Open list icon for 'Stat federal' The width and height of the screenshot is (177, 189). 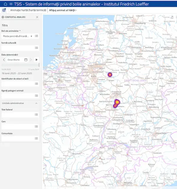tap(36, 114)
